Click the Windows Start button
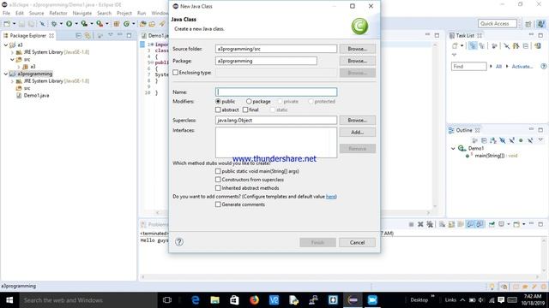The width and height of the screenshot is (549, 308). click(x=9, y=300)
